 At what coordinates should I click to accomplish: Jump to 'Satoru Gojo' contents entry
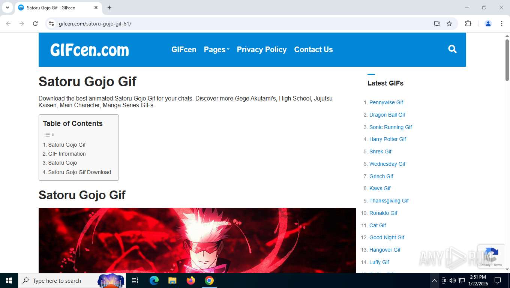(x=63, y=163)
